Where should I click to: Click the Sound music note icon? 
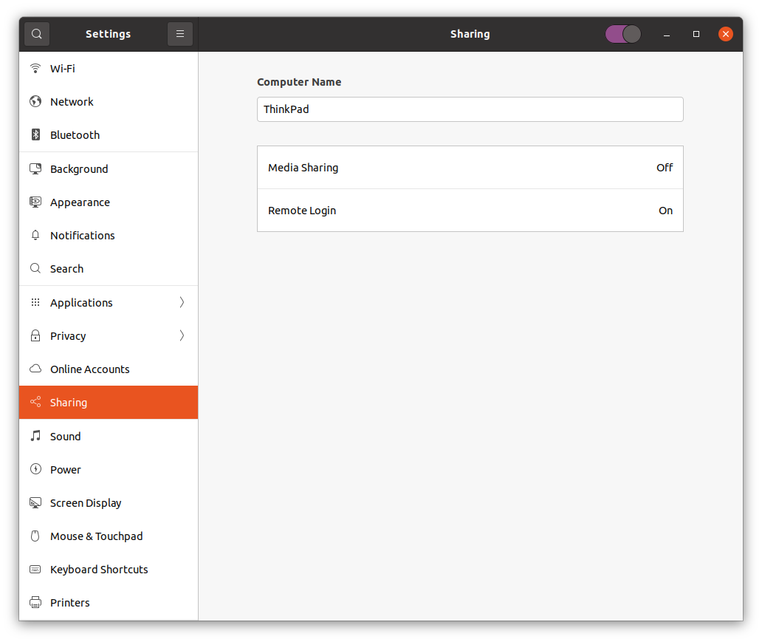(35, 437)
